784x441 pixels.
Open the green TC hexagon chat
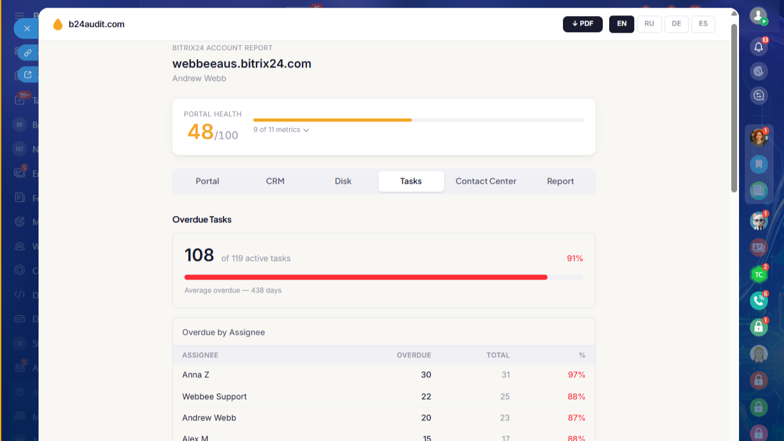tap(759, 274)
